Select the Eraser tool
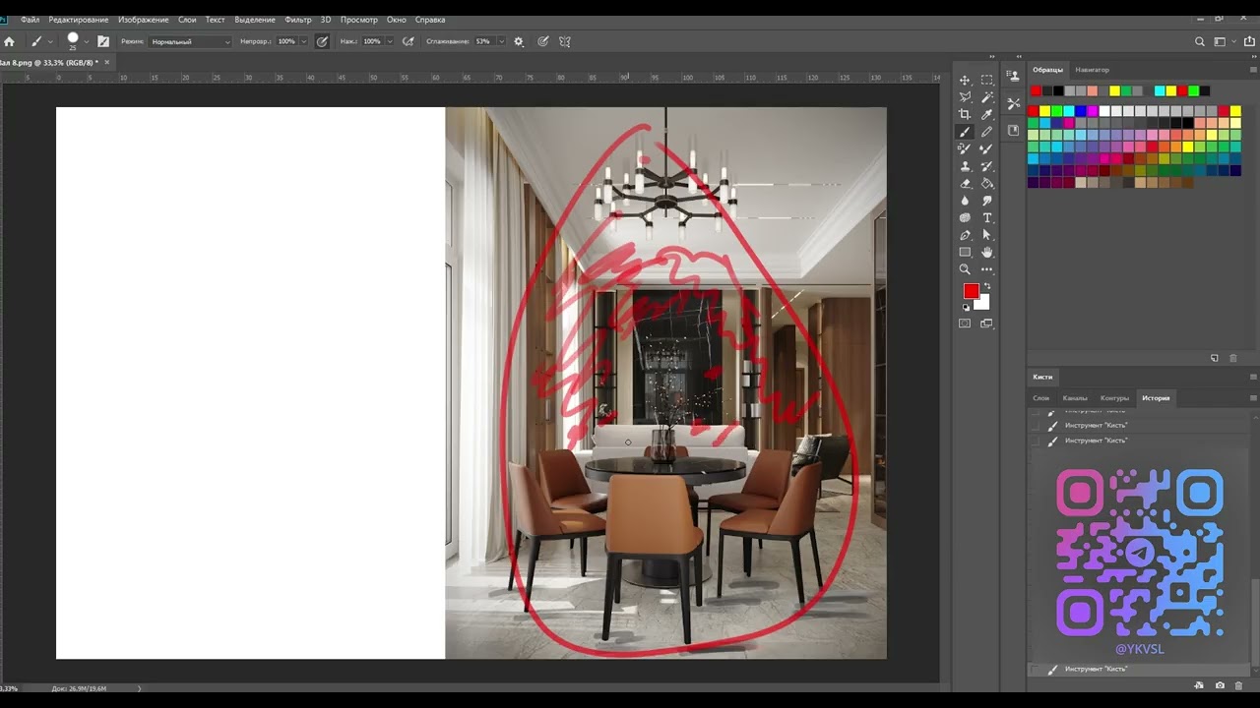1260x708 pixels. coord(965,183)
